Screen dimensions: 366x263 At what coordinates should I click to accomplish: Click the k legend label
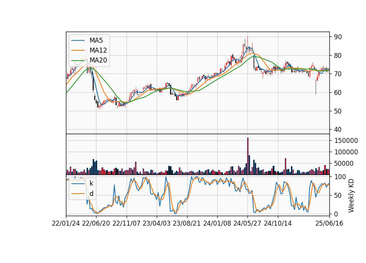click(91, 183)
